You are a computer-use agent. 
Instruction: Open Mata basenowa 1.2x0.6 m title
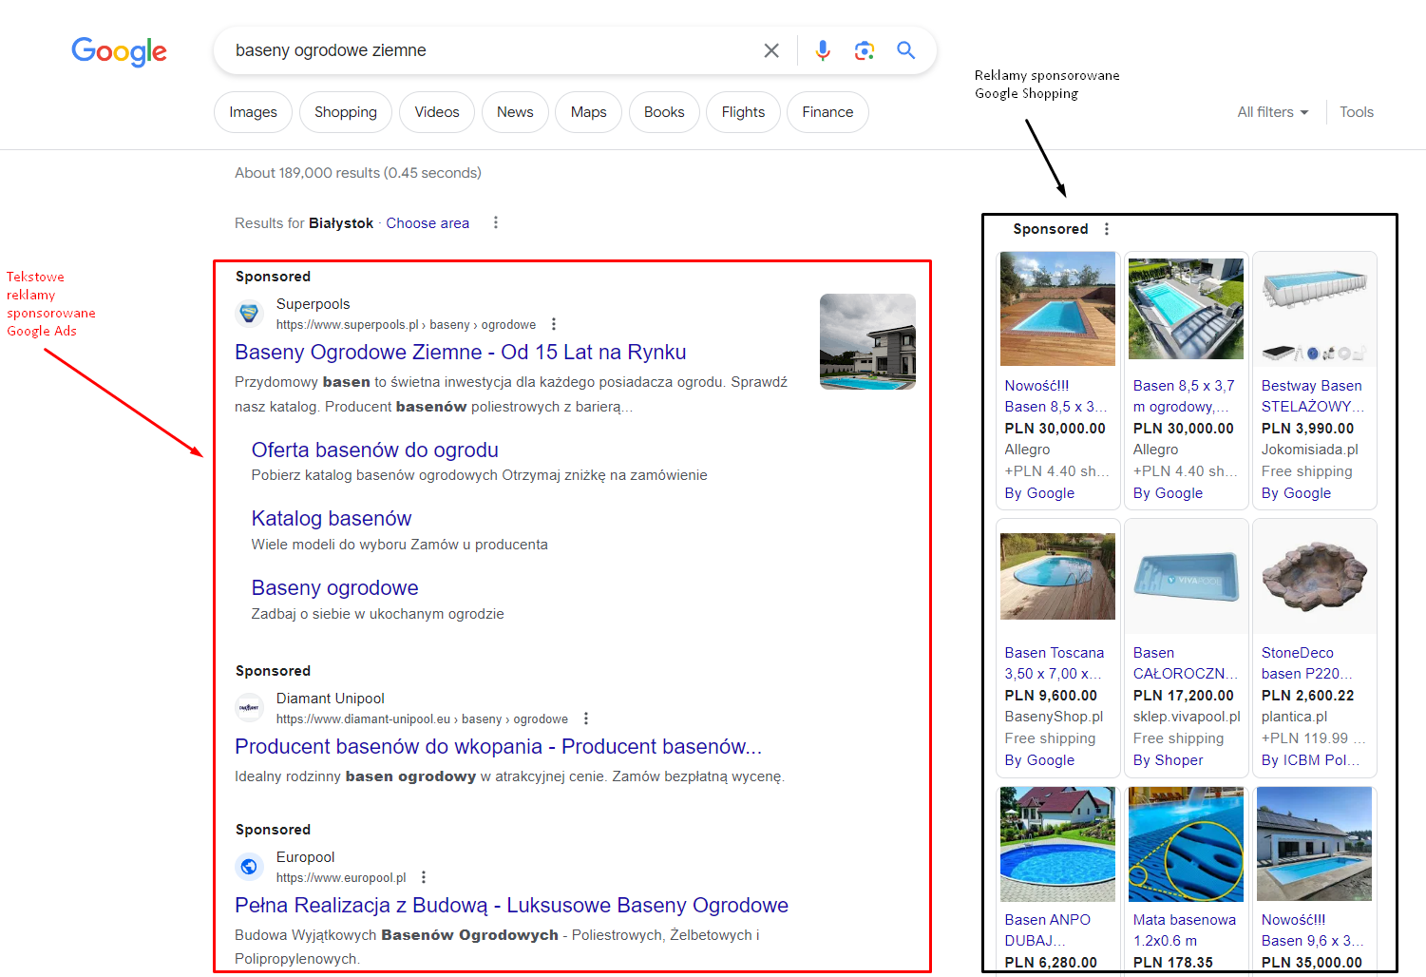coord(1185,930)
